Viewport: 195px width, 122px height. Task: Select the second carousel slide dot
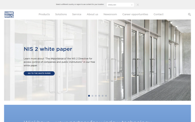[92, 96]
